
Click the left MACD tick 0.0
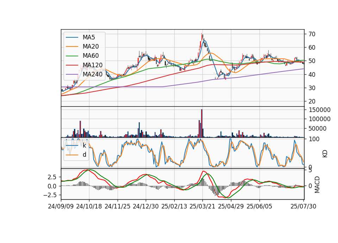click(52, 186)
